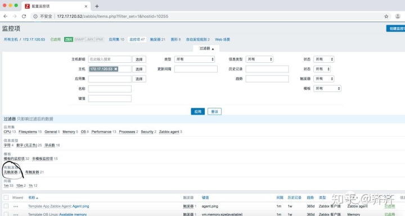Image resolution: width=405 pixels, height=216 pixels.
Task: Click 选择 next to 应用集
Action: [x=139, y=79]
